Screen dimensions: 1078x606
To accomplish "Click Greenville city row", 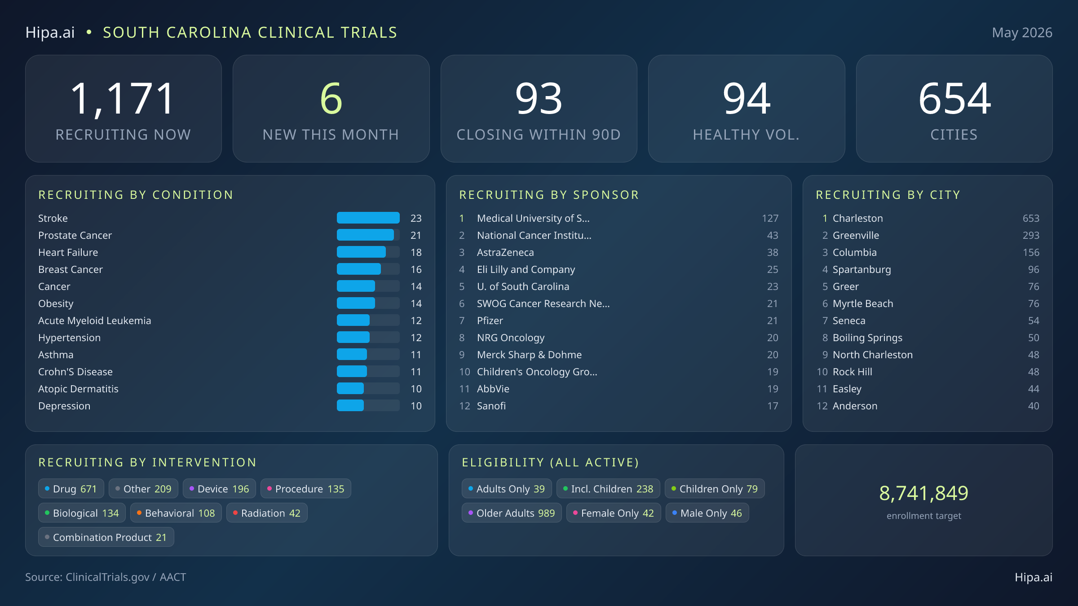I will coord(928,235).
